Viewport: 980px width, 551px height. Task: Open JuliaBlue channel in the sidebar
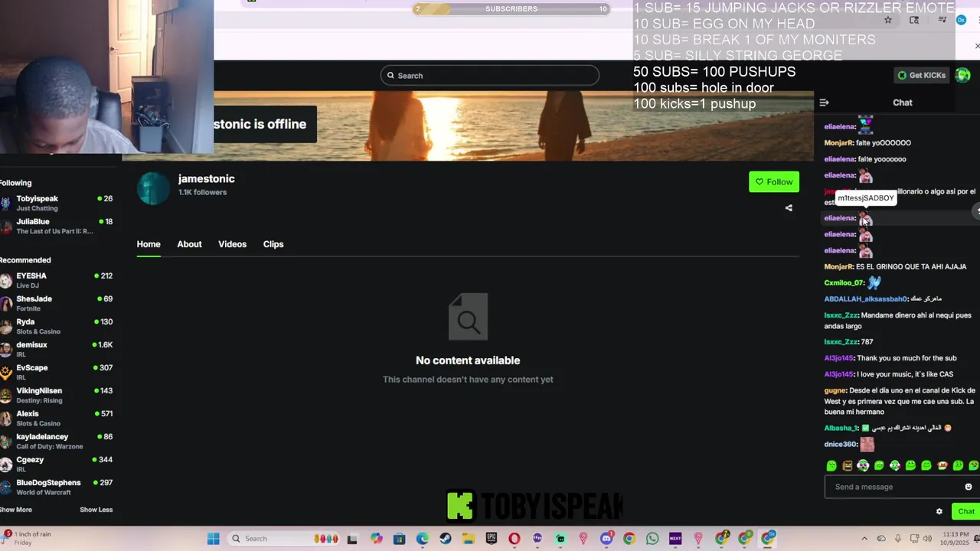pyautogui.click(x=57, y=226)
